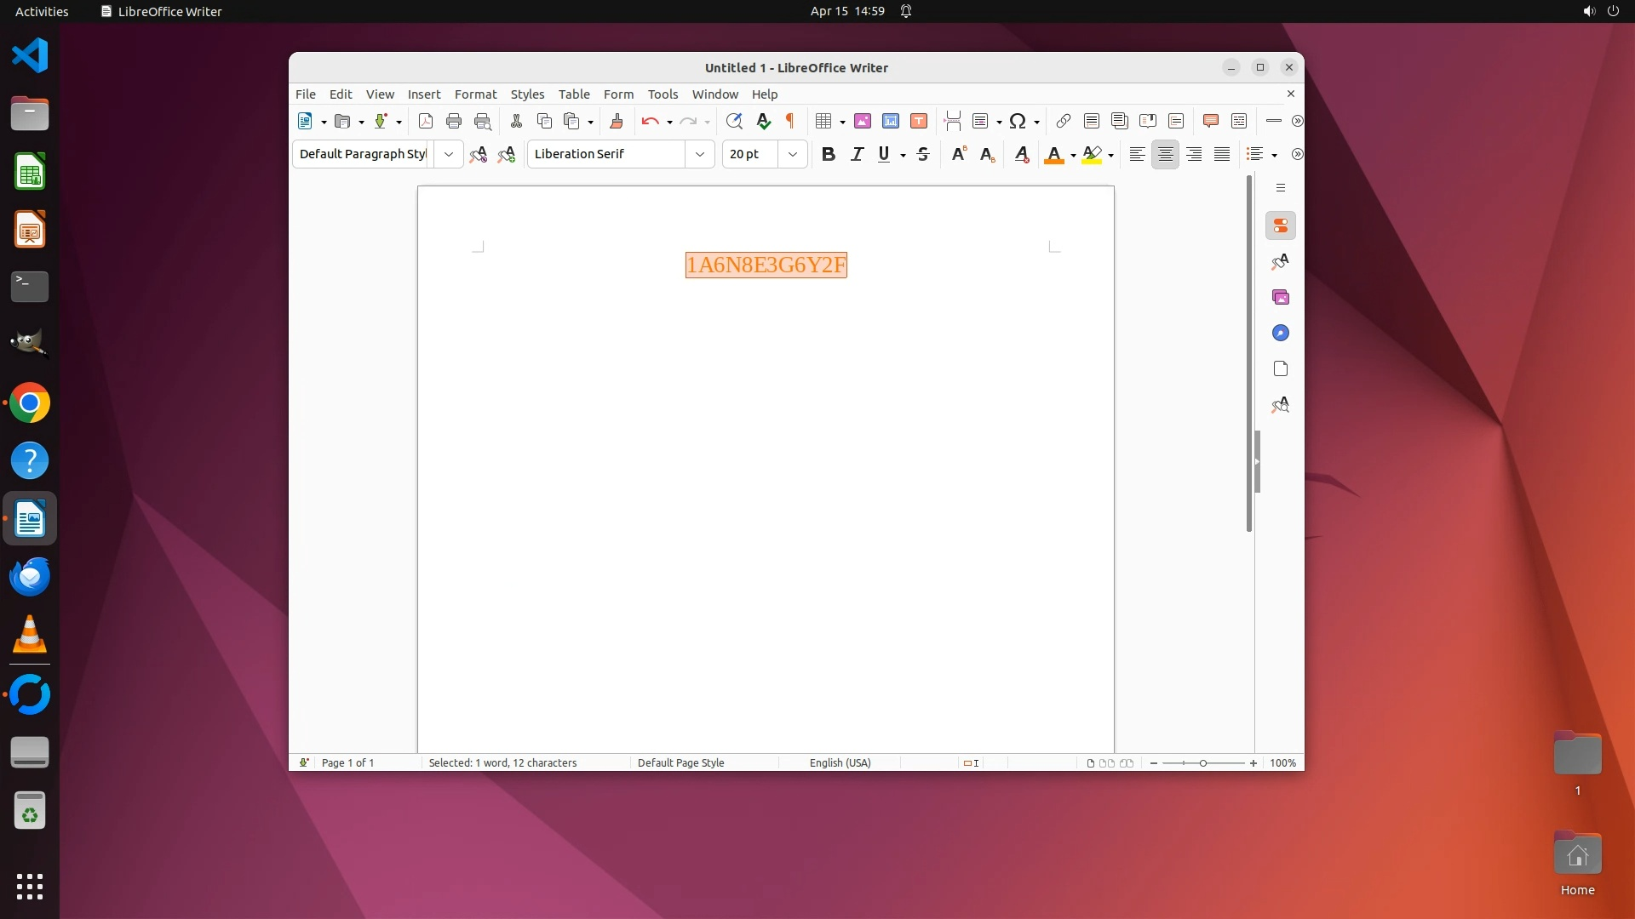The height and width of the screenshot is (919, 1635).
Task: Open the Format menu
Action: click(x=475, y=94)
